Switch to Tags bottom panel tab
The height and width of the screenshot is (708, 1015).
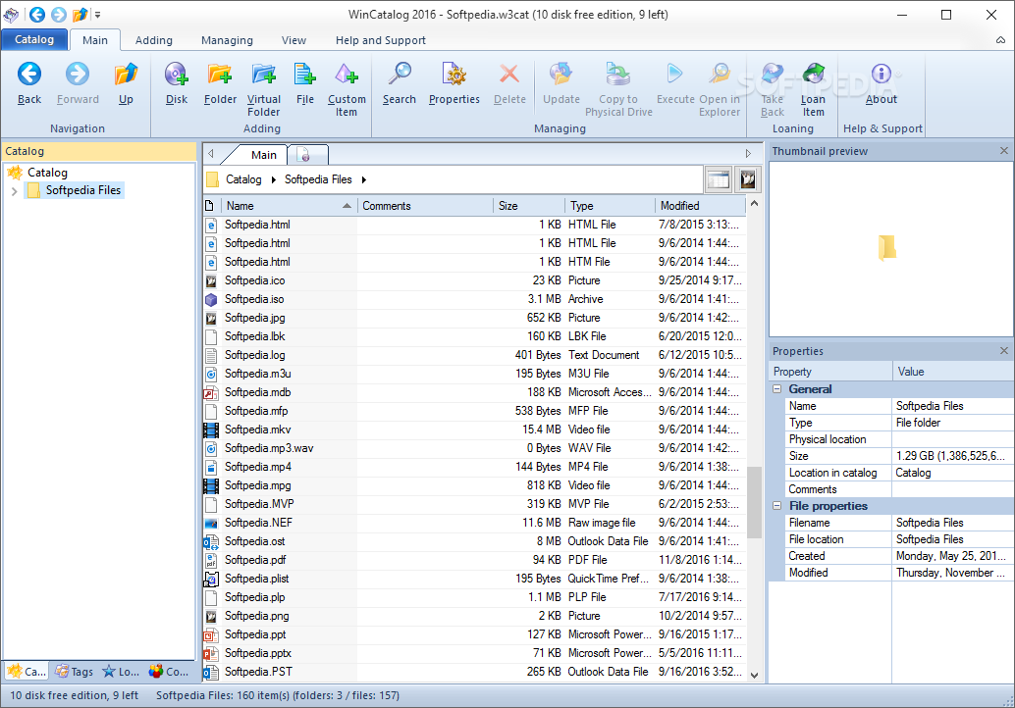coord(74,672)
